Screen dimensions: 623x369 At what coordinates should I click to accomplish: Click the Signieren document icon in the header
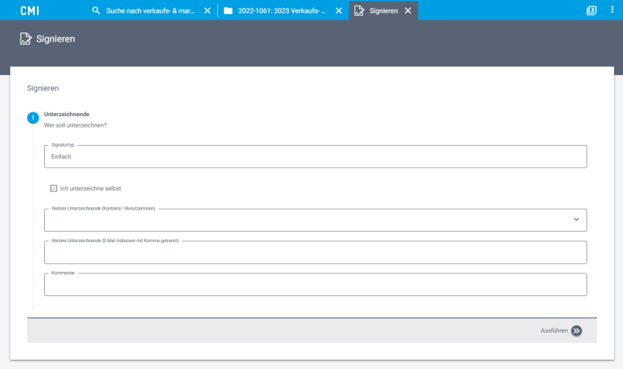(26, 39)
